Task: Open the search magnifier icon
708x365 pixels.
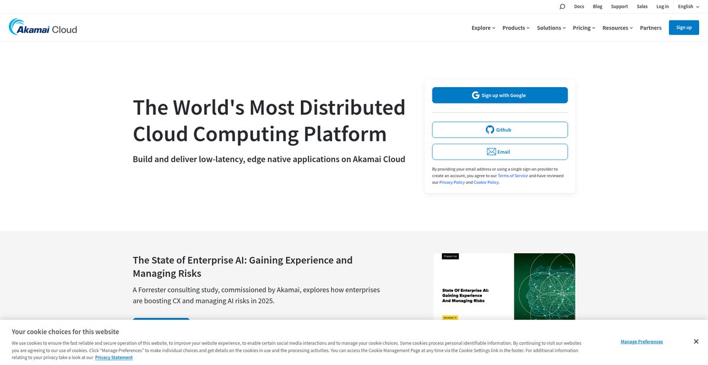Action: coord(562,6)
